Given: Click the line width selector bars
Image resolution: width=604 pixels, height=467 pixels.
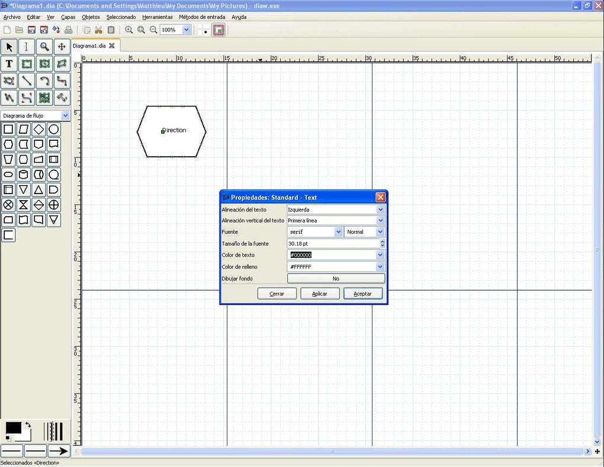Looking at the screenshot, I should [x=53, y=431].
